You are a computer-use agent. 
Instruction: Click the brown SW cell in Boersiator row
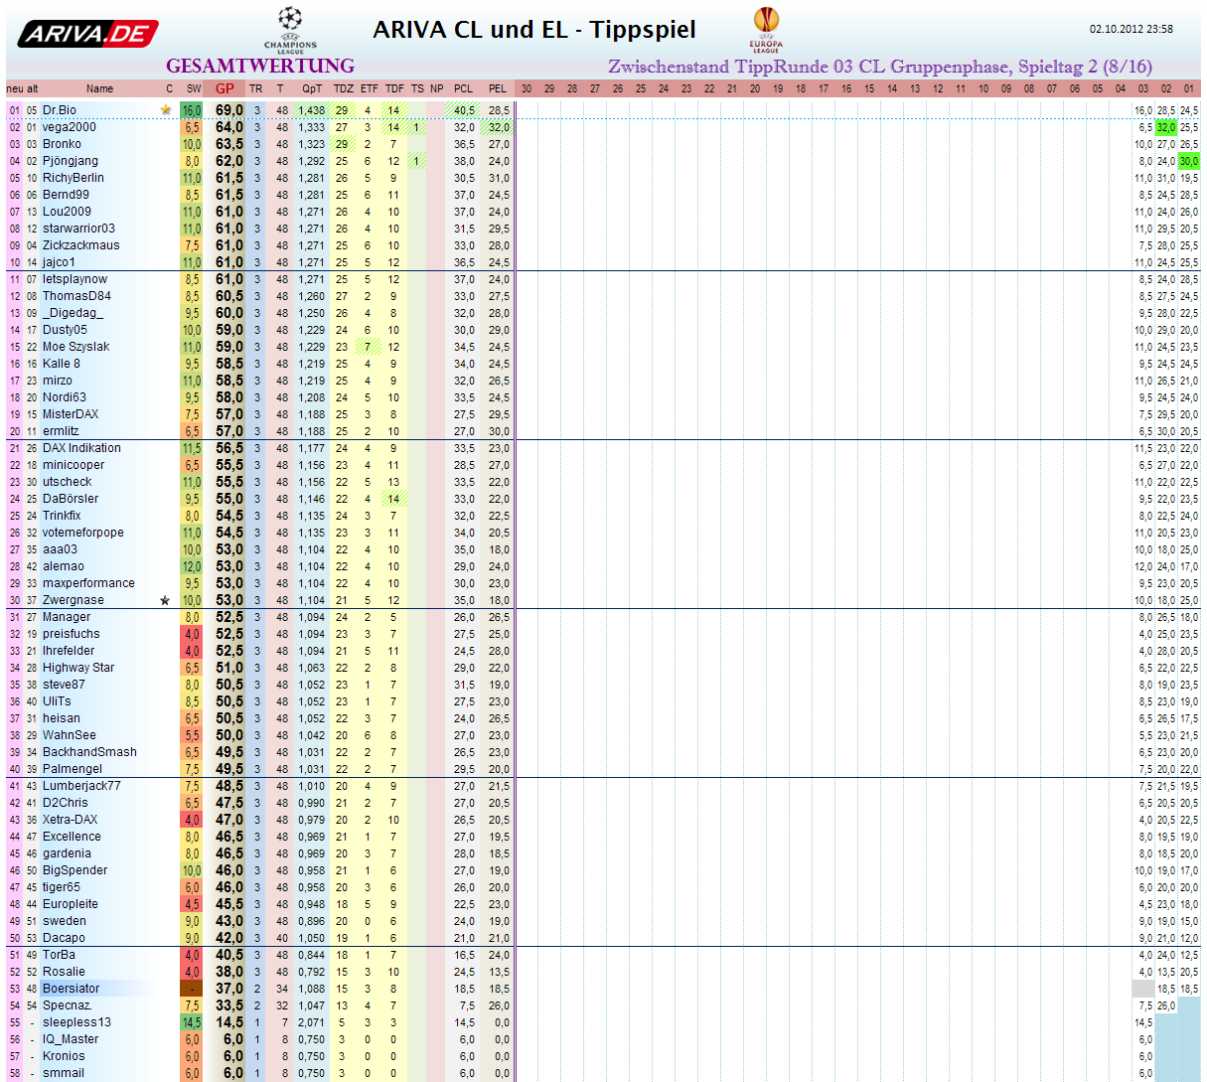point(192,989)
